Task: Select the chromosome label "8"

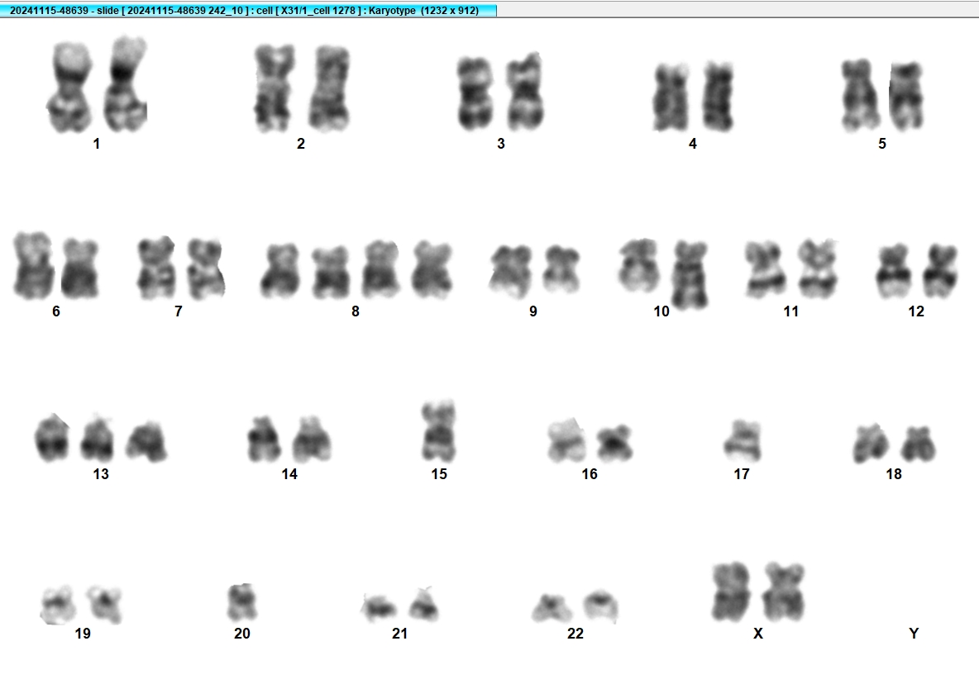Action: point(356,311)
